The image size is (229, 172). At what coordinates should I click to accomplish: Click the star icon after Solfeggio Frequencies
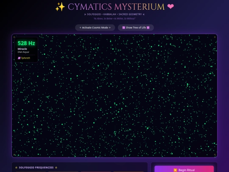(56, 168)
